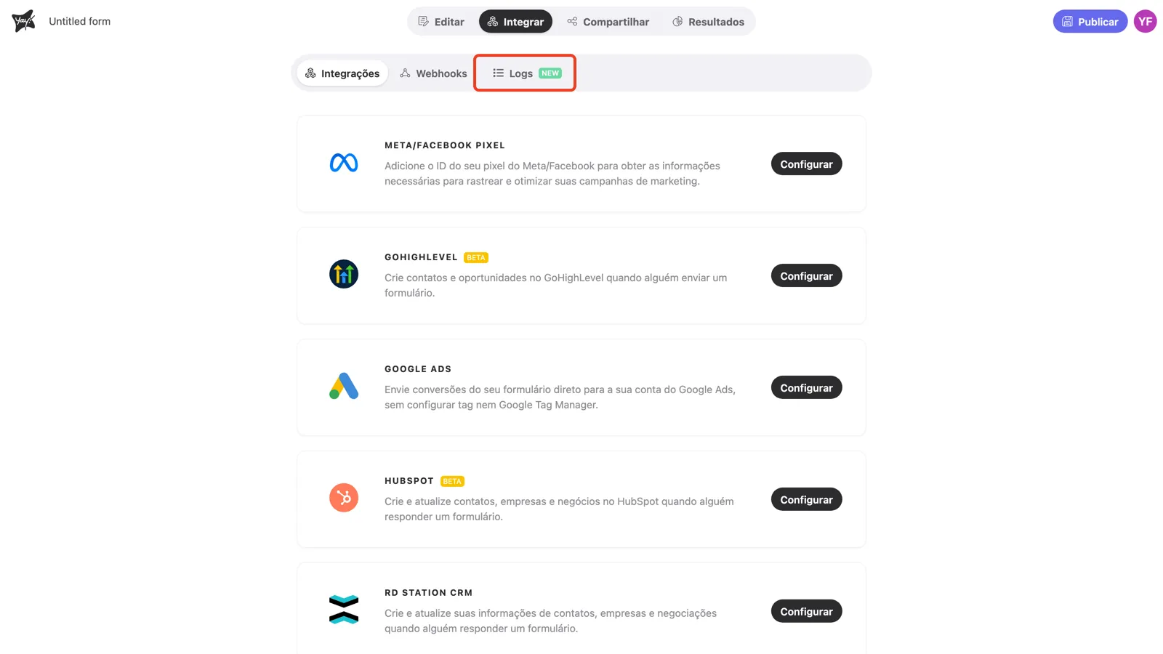1163x654 pixels.
Task: Click the Meta pixel description text
Action: pyautogui.click(x=552, y=174)
